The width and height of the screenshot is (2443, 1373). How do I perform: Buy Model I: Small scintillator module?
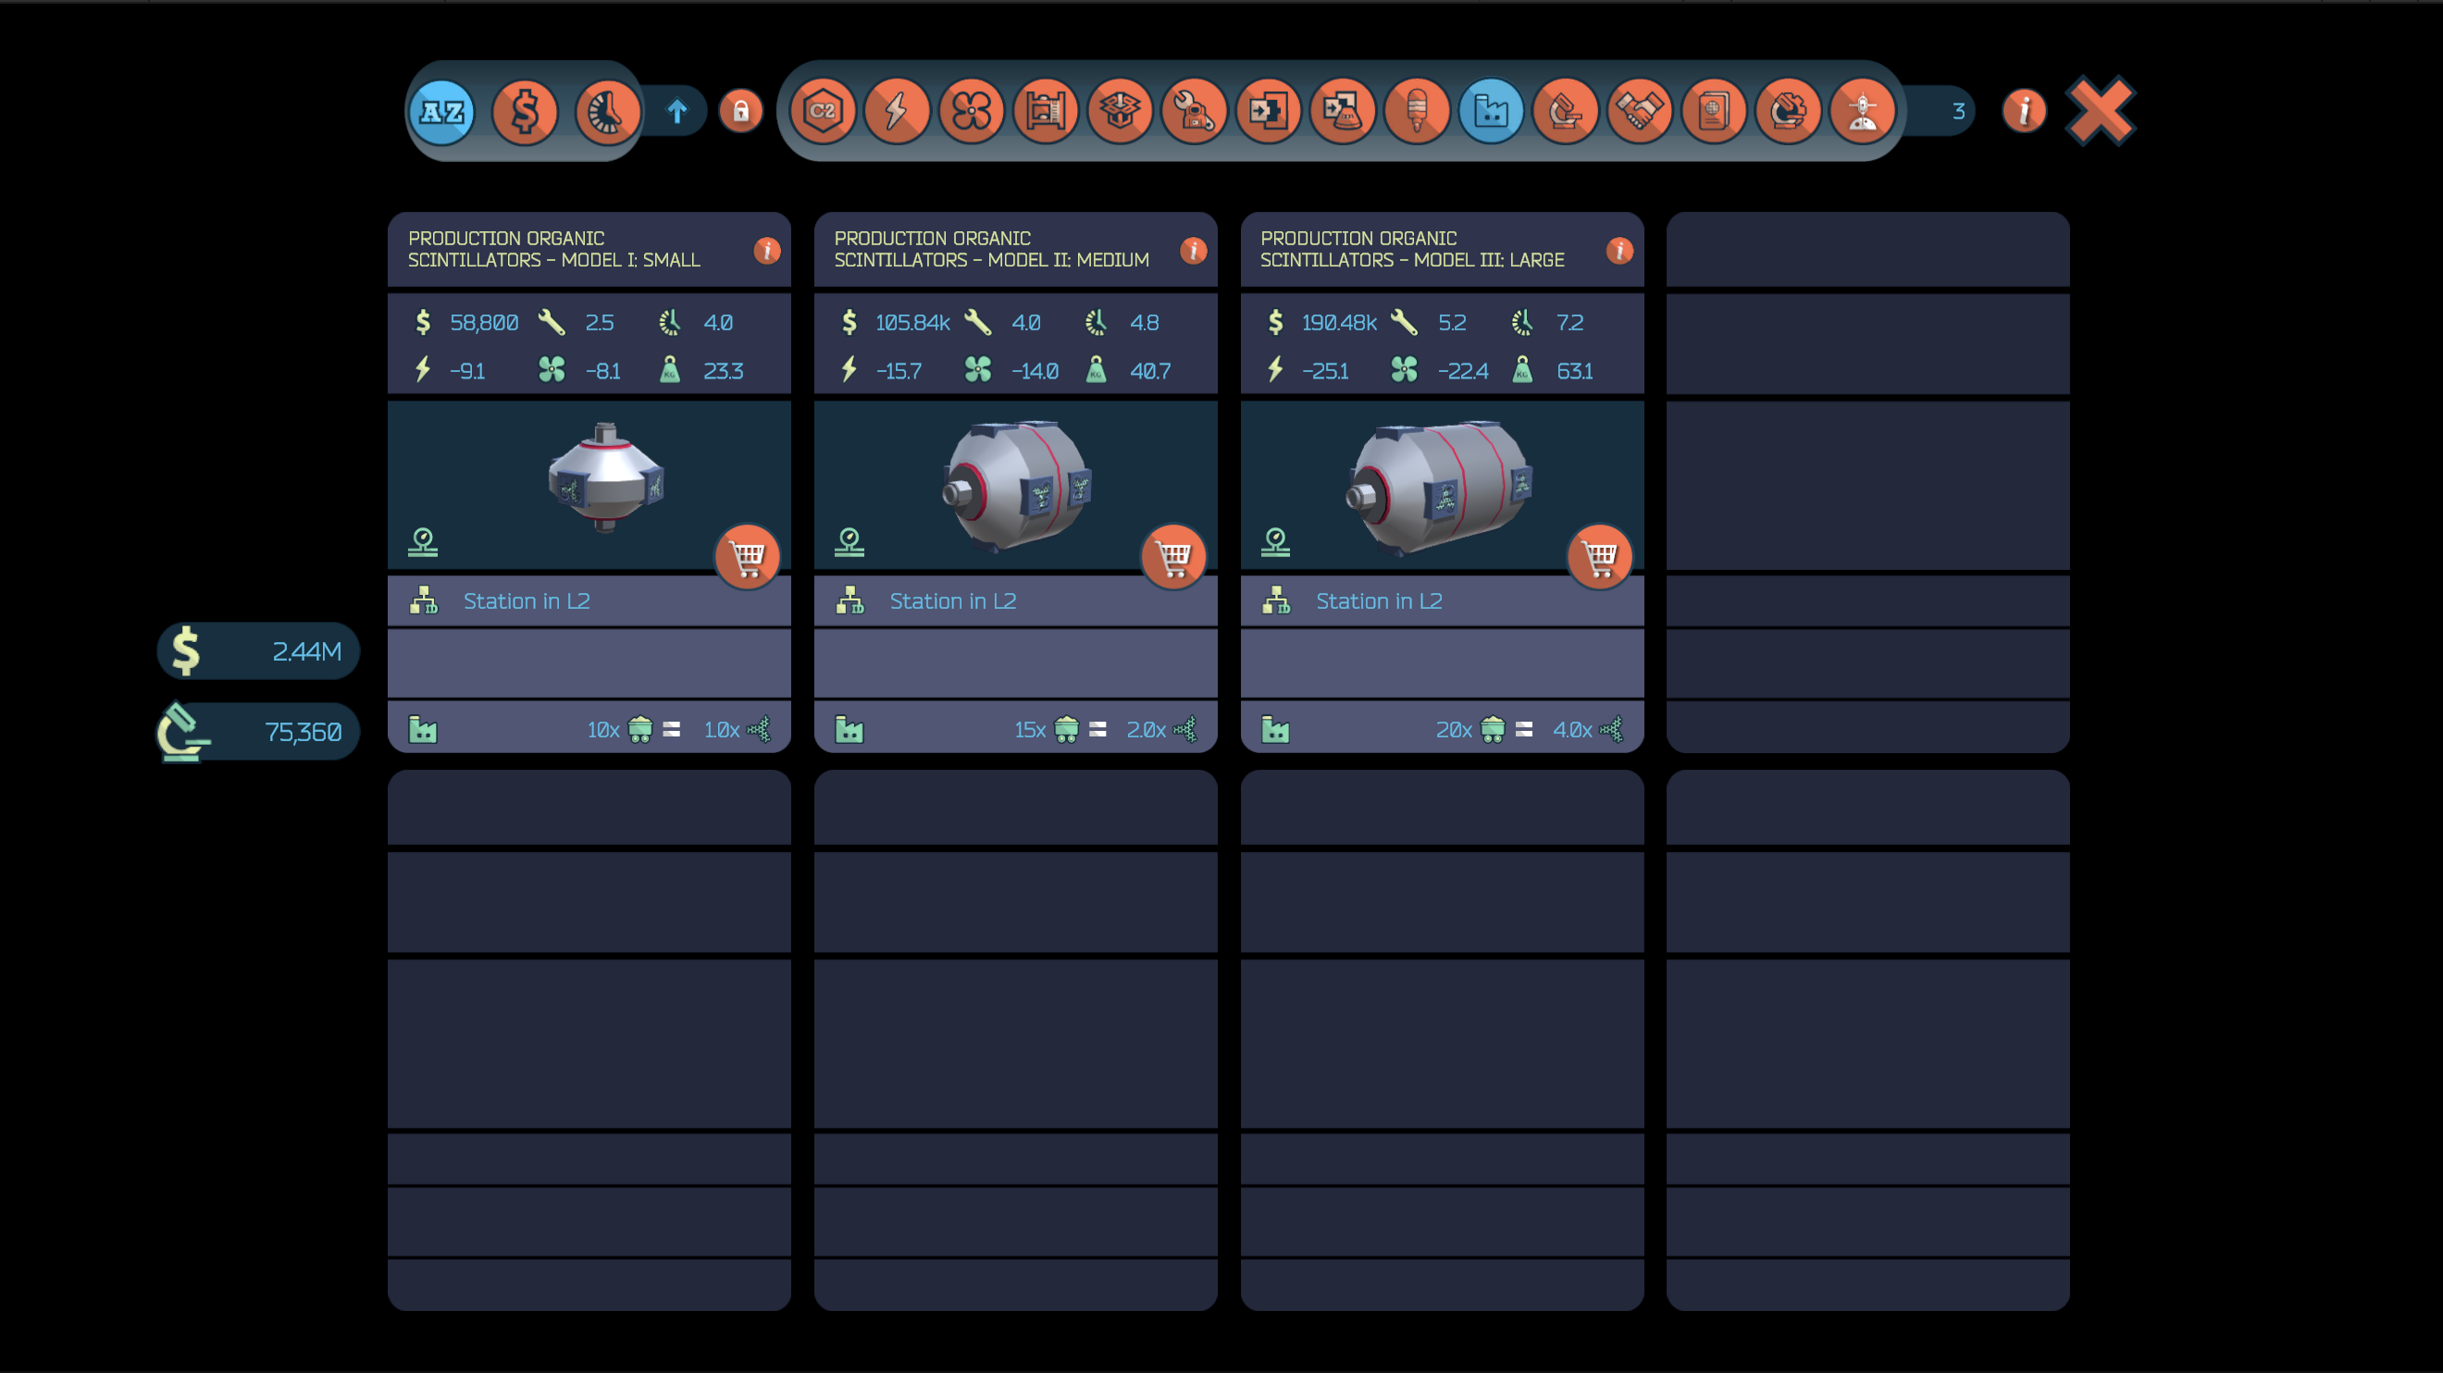[748, 557]
